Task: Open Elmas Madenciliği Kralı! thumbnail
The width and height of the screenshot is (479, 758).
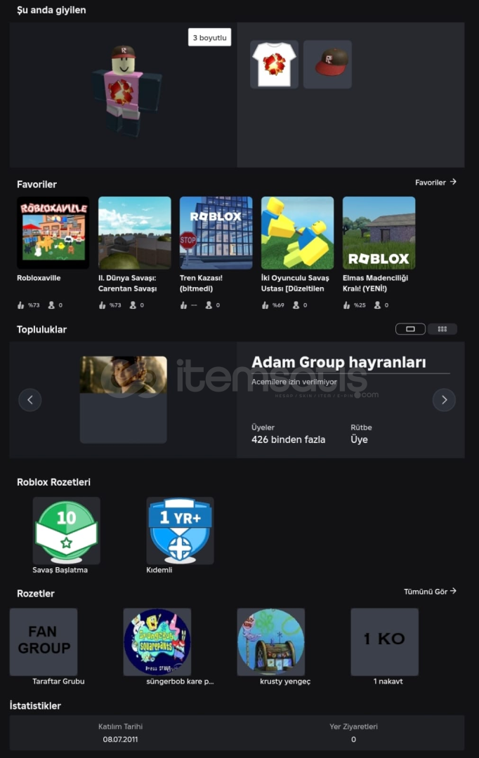Action: (379, 232)
